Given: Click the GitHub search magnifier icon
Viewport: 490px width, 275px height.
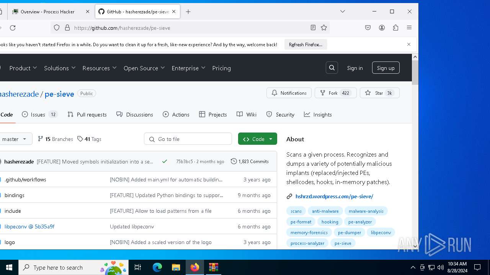Looking at the screenshot, I should [x=332, y=68].
